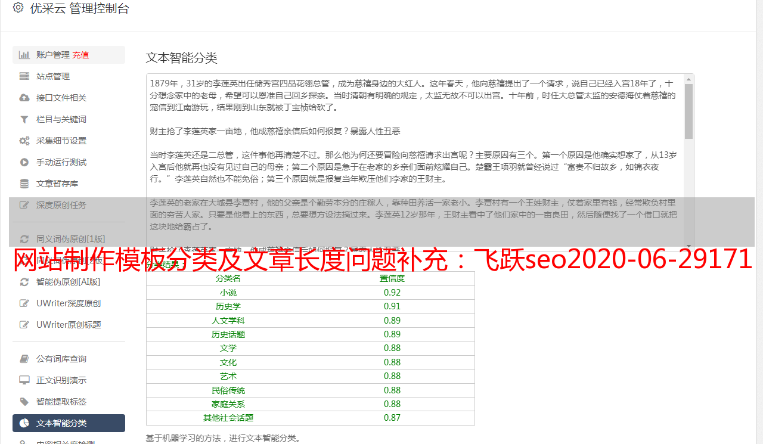Click the 历史话题 category cell

pyautogui.click(x=228, y=334)
